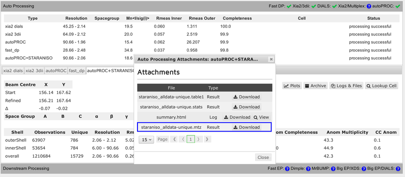Viewport: 405px width, 177px height.
Task: Collapse the Auto Processing section header
Action: tap(202, 6)
